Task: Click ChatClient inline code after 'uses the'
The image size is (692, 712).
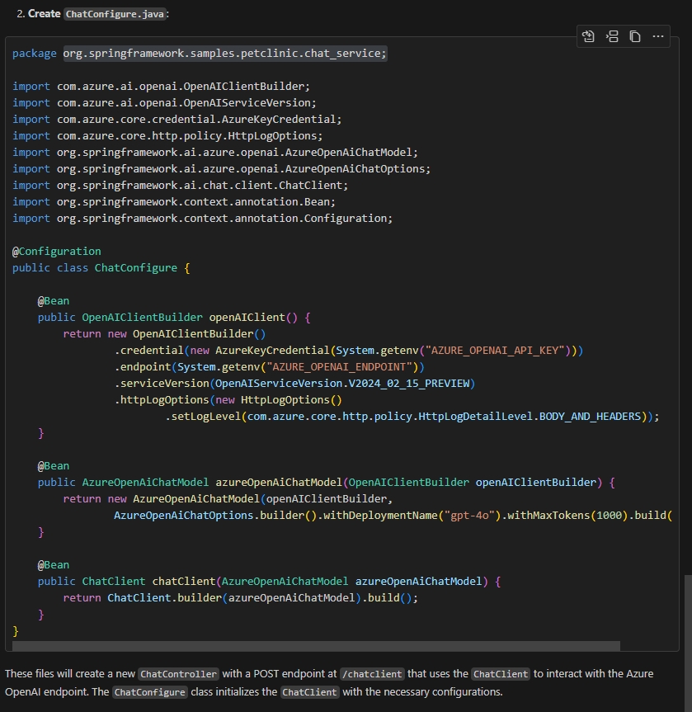Action: point(501,674)
